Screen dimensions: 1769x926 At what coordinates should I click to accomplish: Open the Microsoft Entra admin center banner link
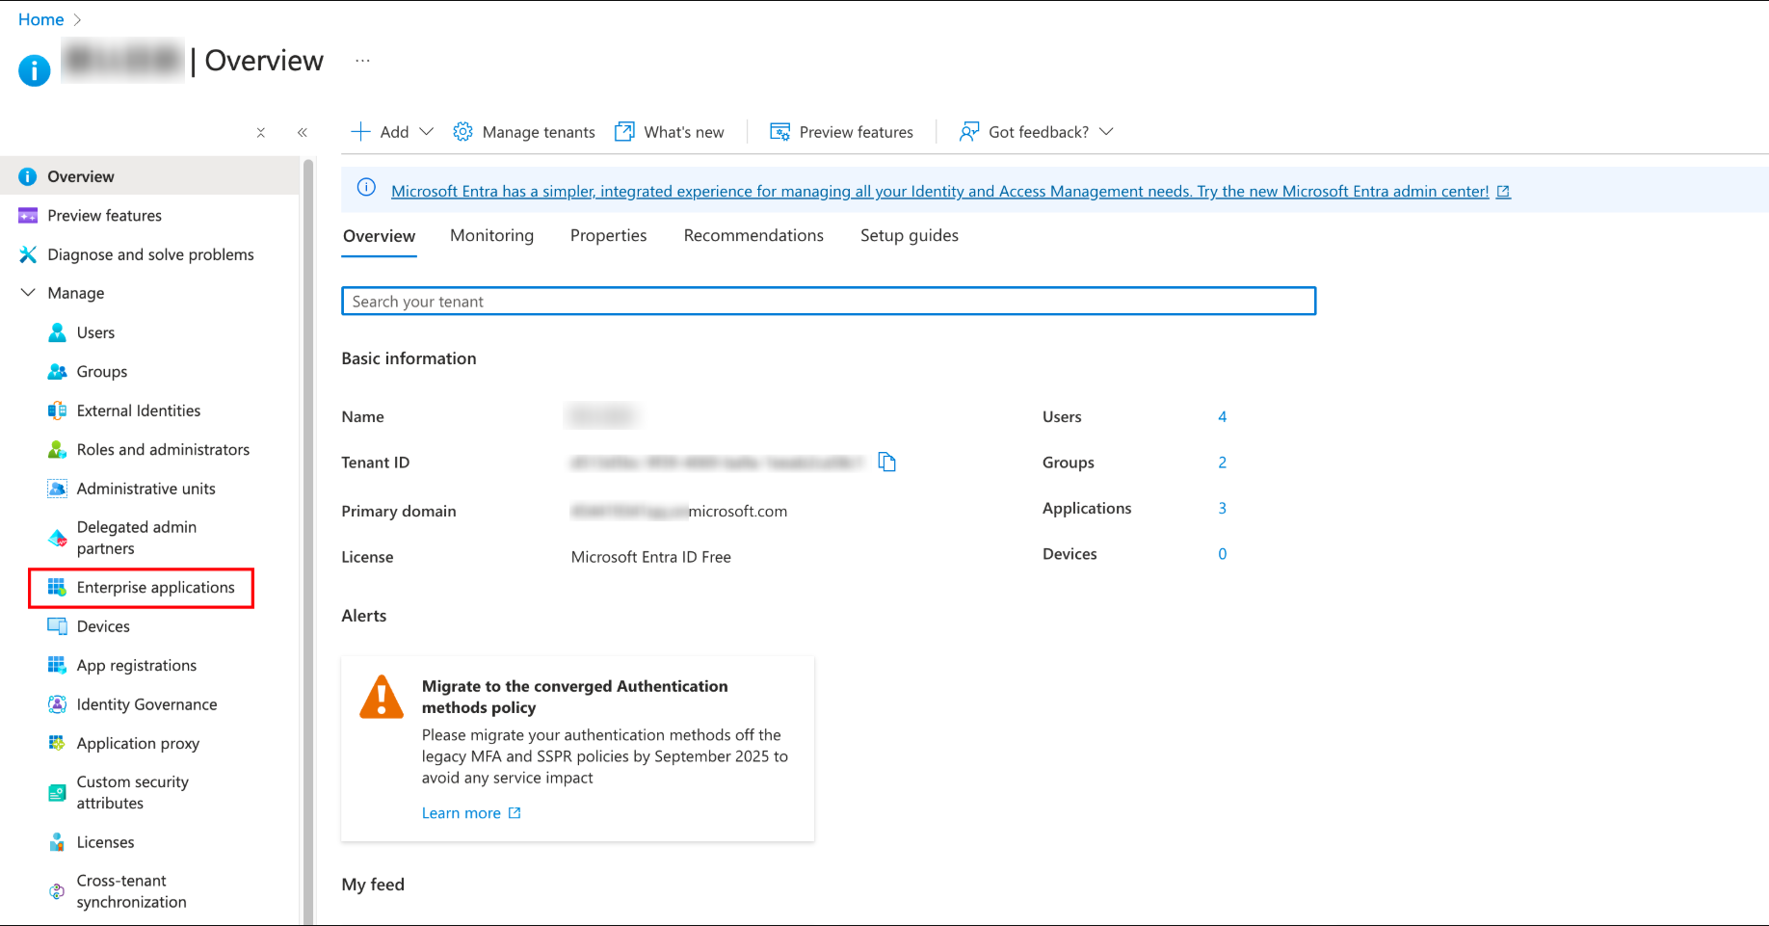point(939,192)
